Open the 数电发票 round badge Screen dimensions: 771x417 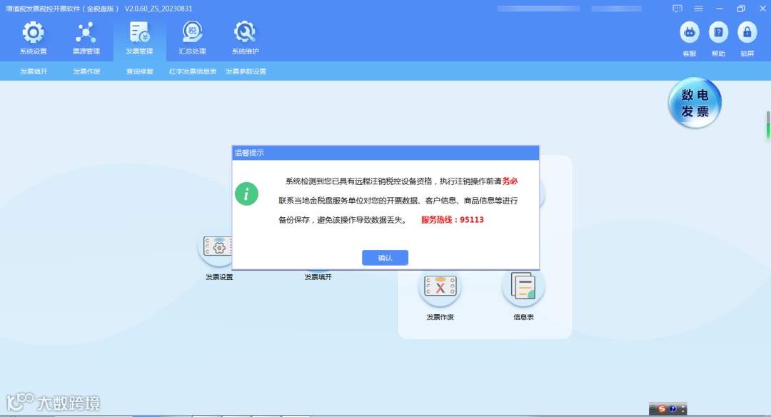(695, 103)
